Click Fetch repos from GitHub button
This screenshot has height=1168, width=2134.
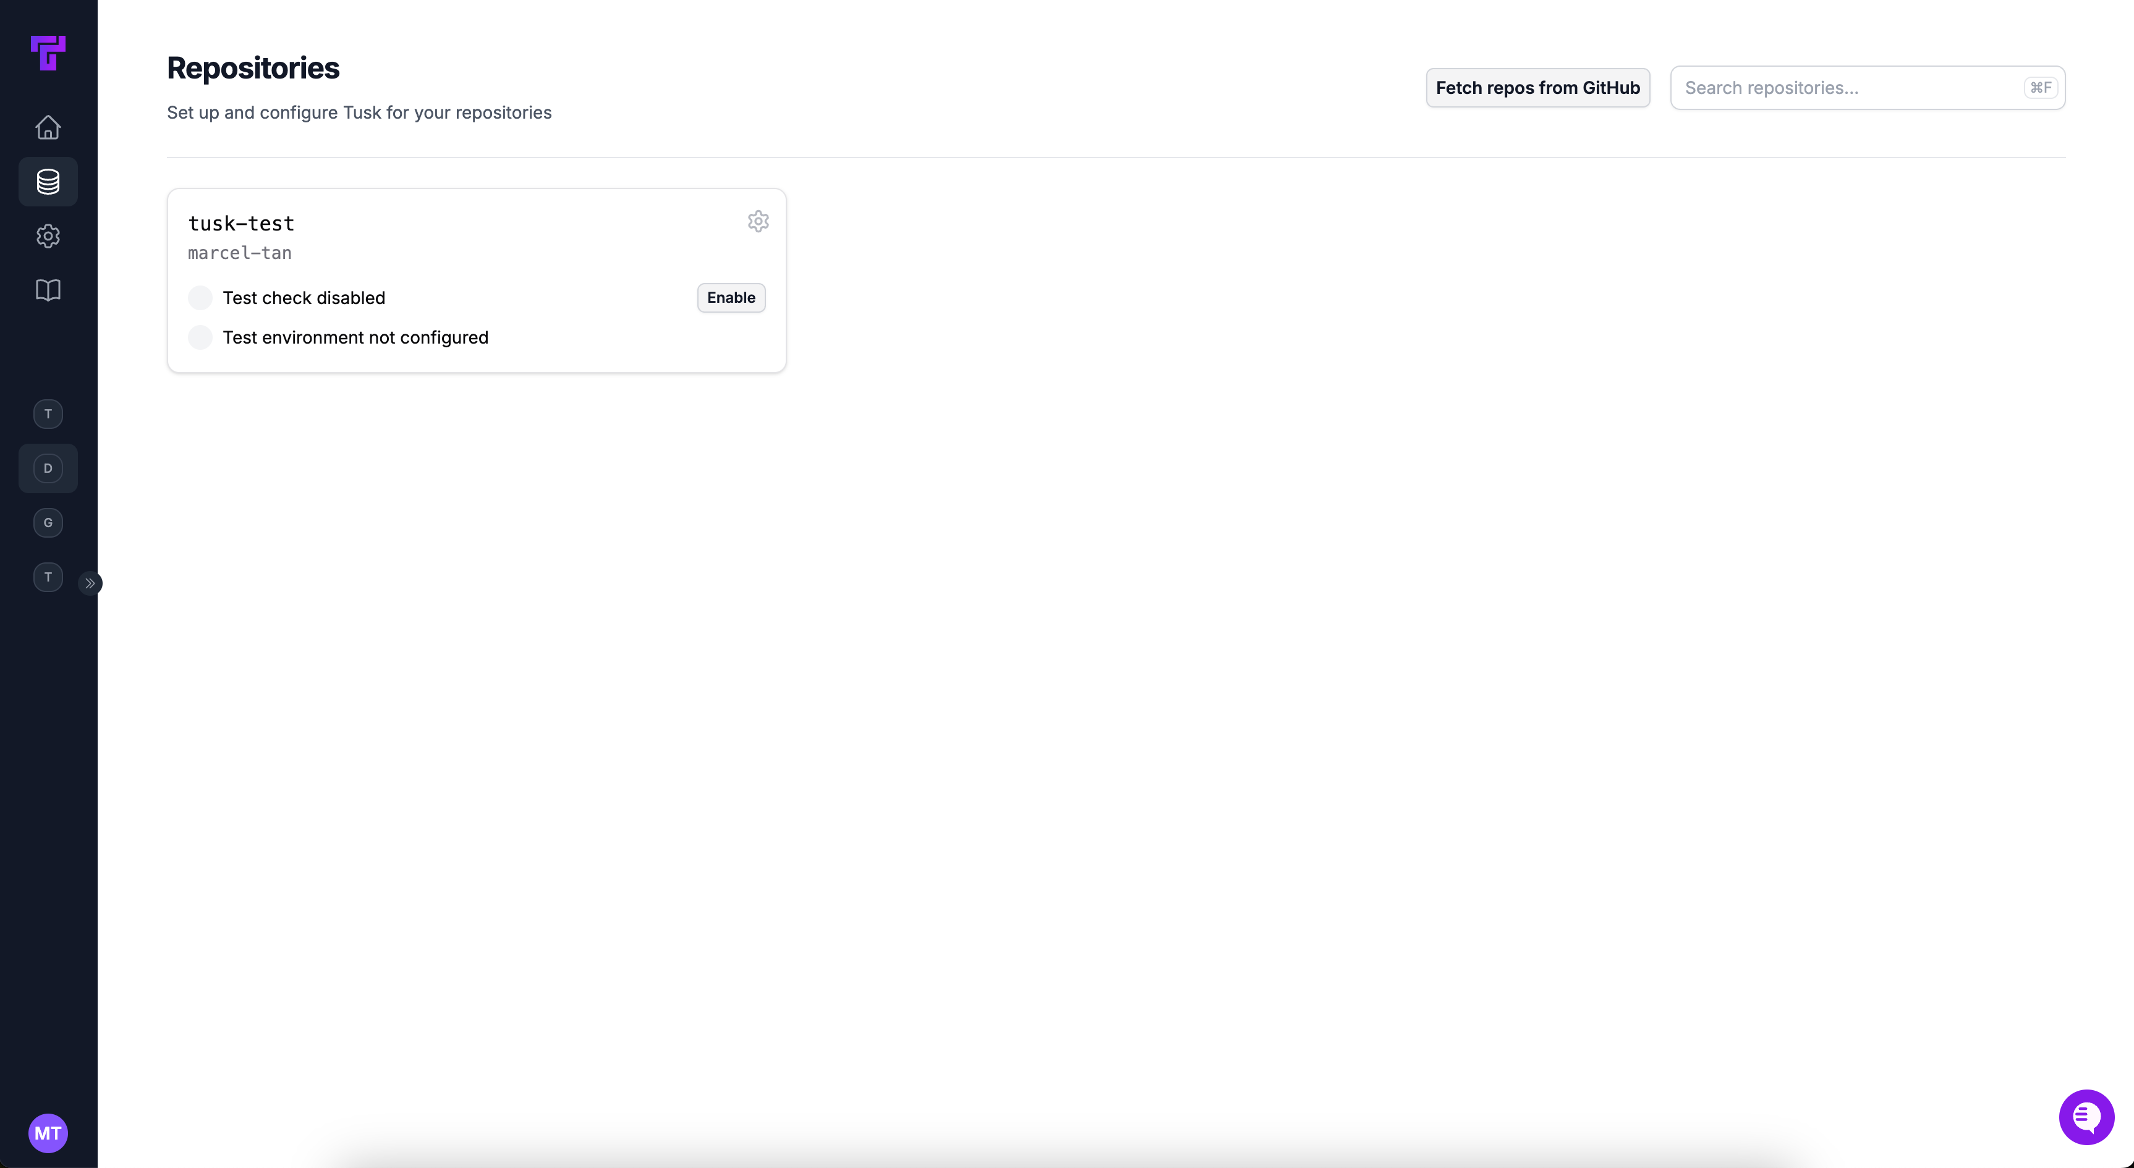tap(1537, 88)
